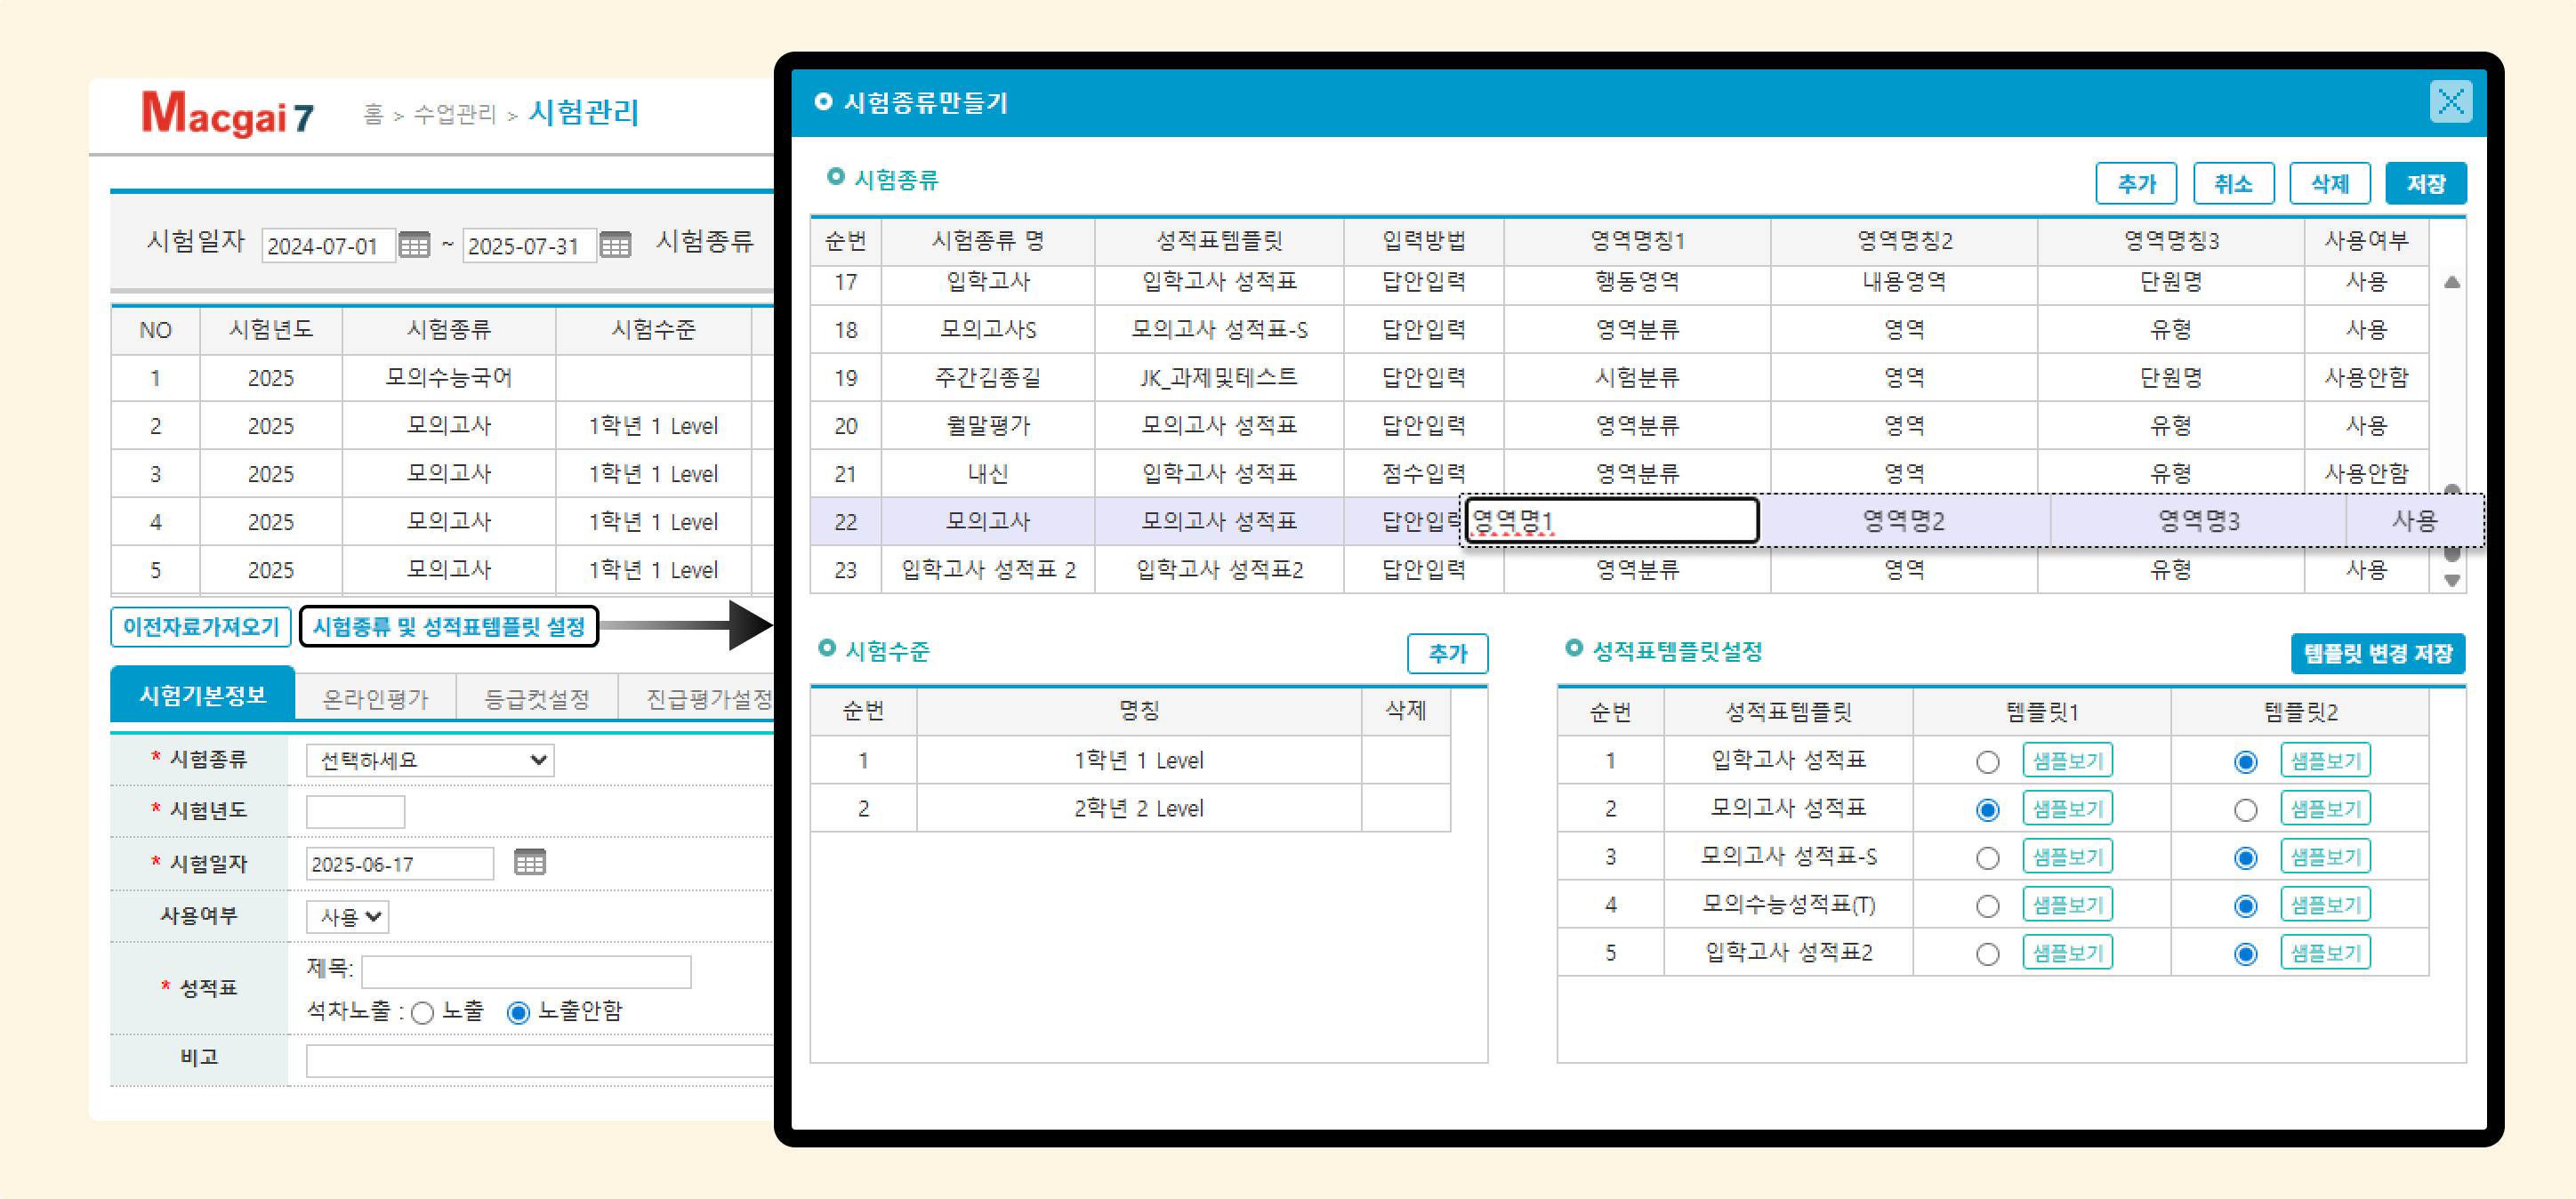
Task: Click the 영역명1 editable input field
Action: 1610,521
